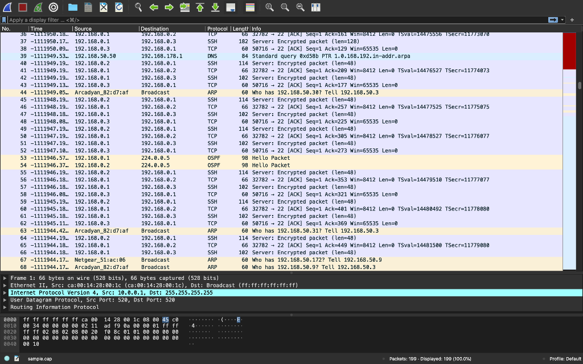Image resolution: width=583 pixels, height=364 pixels.
Task: Reset text to normal size
Action: 285,7
